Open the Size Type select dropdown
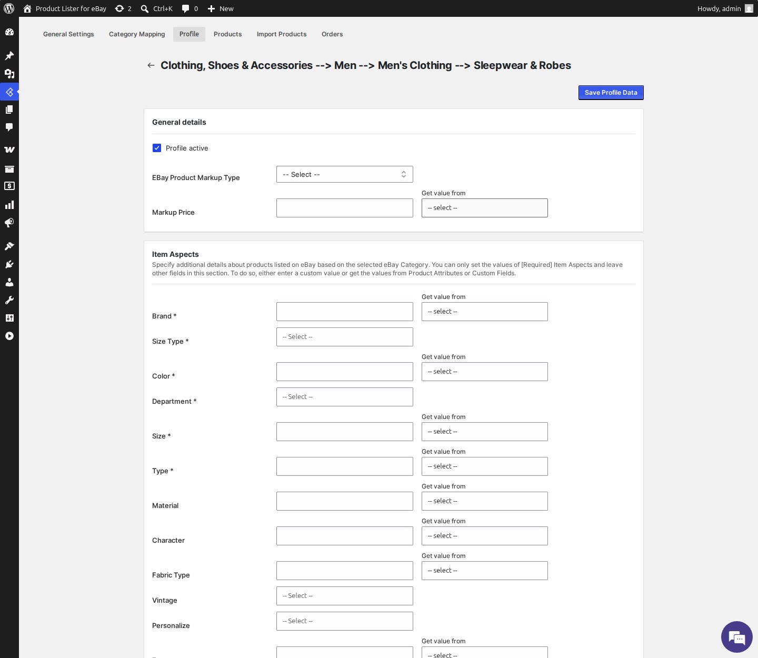Screen dimensions: 758x658 tap(345, 337)
